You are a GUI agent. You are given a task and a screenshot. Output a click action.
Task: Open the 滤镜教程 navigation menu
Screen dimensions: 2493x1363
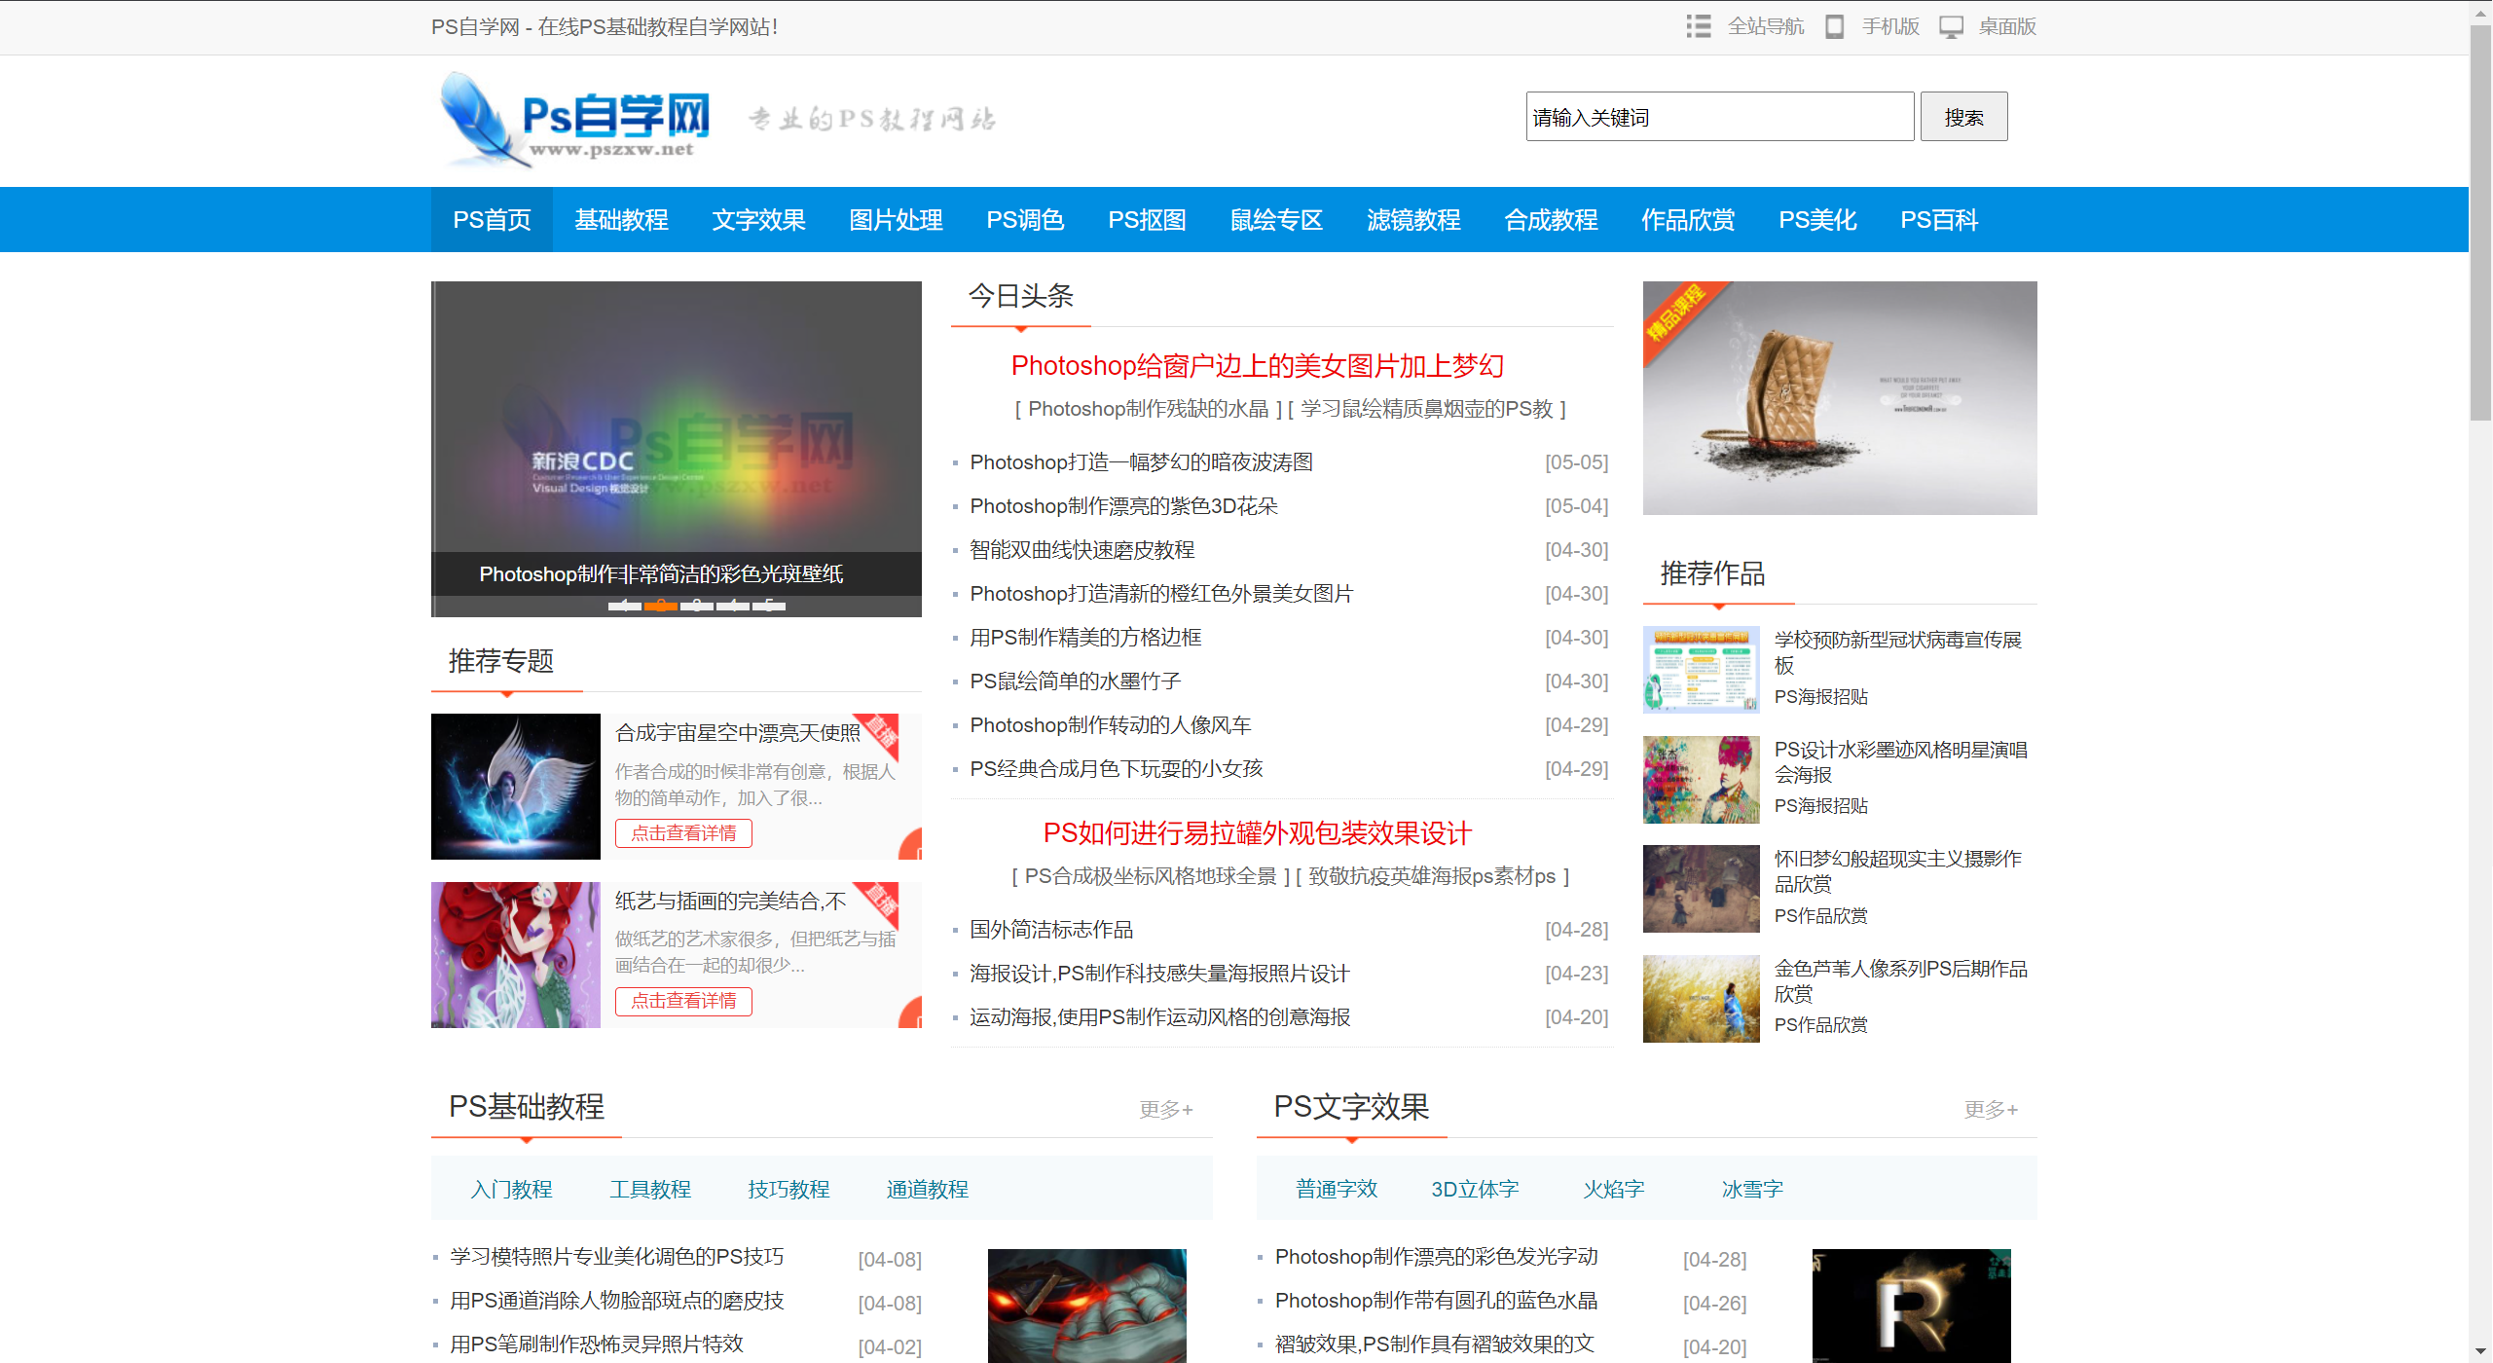1413,219
